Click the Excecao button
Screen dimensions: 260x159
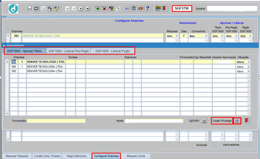point(202,145)
